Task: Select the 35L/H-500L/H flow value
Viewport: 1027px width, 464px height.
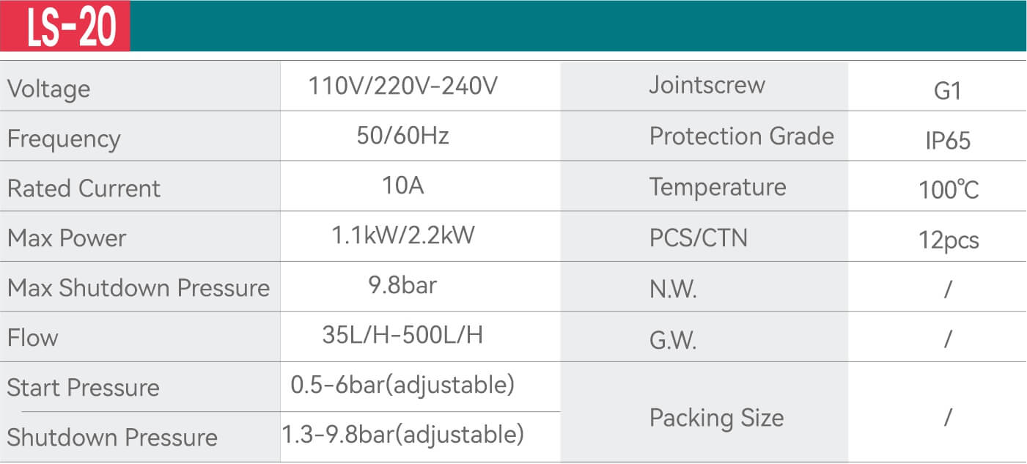Action: coord(403,335)
